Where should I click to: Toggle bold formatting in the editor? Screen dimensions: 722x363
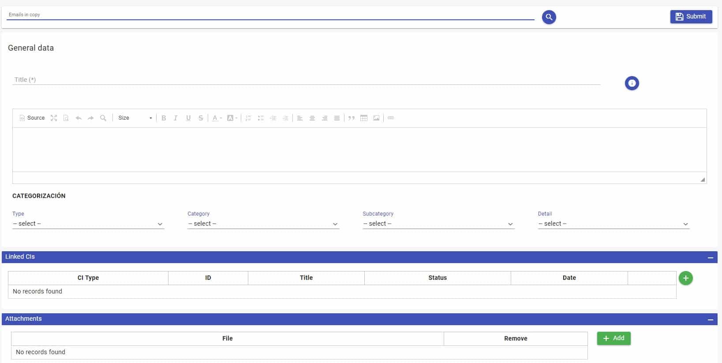164,118
